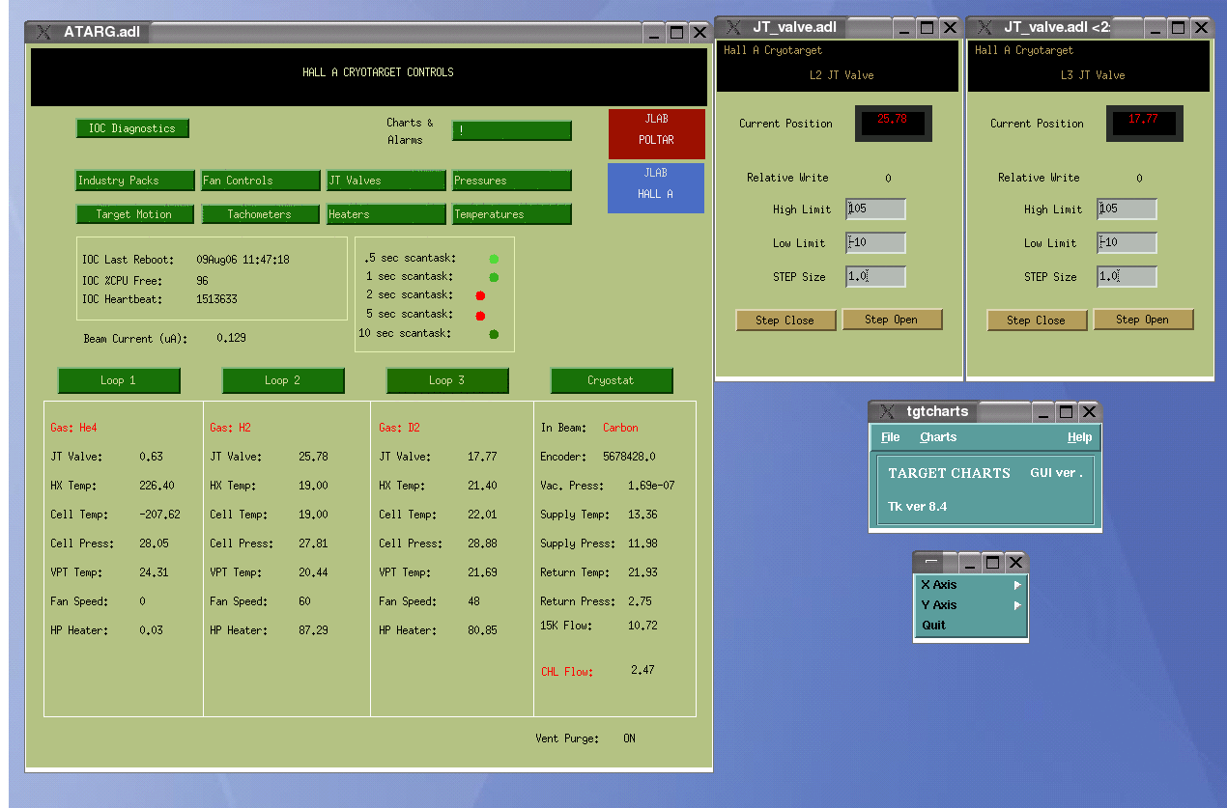
Task: Open Pressures related display
Action: click(x=512, y=181)
